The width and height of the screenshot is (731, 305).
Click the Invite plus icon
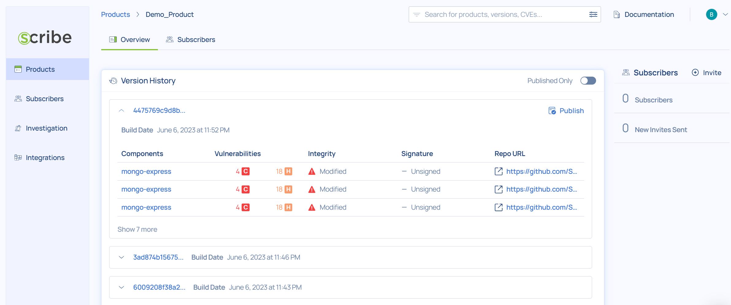coord(695,73)
